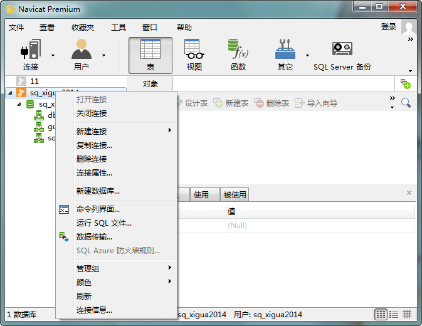Click the add object icon beside tab bar
The width and height of the screenshot is (422, 326).
point(405,84)
